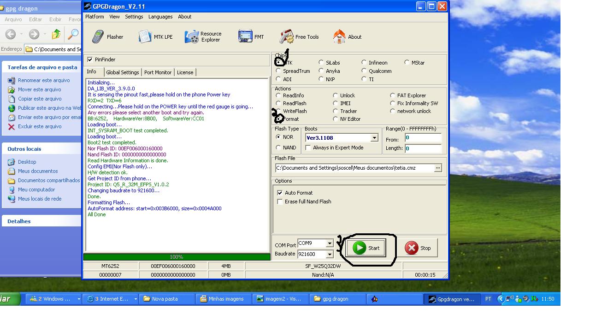This screenshot has height=332, width=590.
Task: Click the 100% progress bar
Action: click(x=177, y=257)
